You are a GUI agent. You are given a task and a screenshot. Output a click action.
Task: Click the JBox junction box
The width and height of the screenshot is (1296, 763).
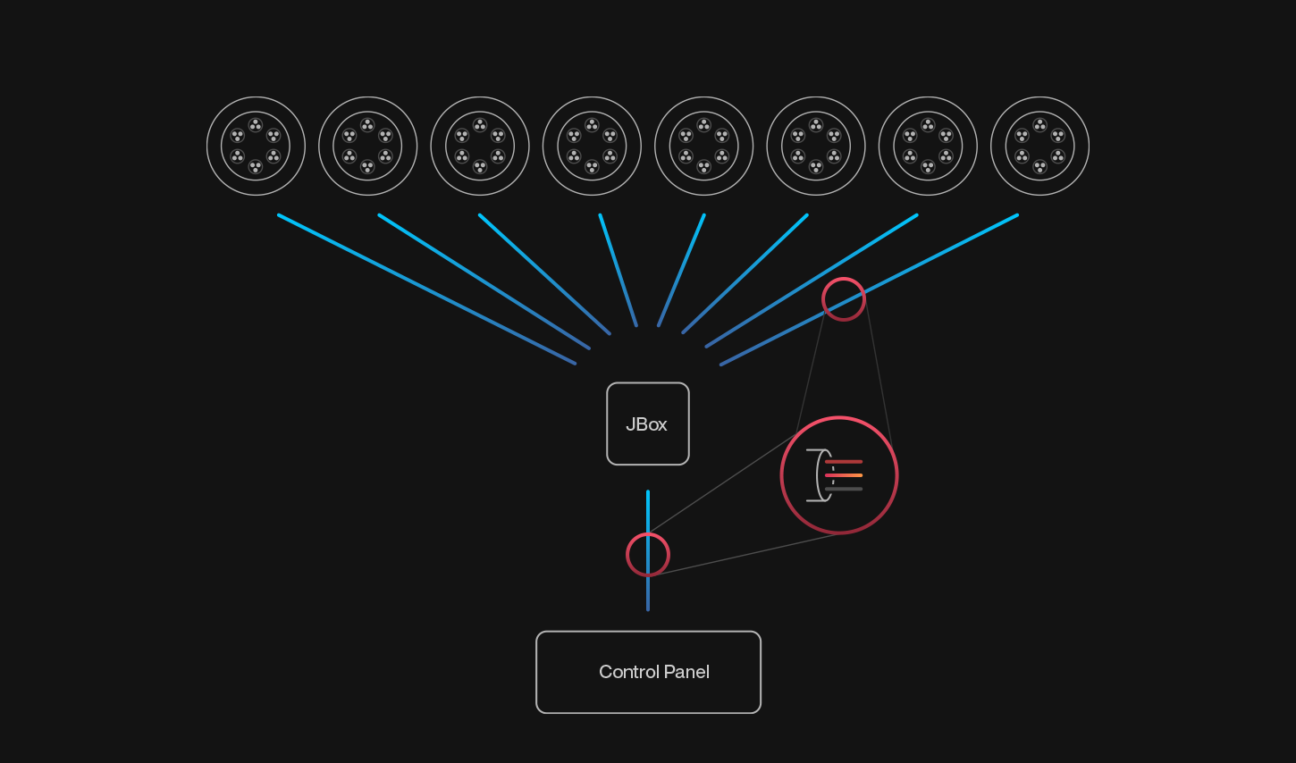pos(648,423)
